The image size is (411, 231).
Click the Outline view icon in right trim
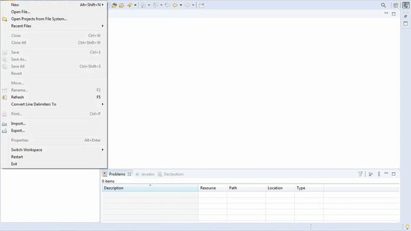tap(405, 24)
